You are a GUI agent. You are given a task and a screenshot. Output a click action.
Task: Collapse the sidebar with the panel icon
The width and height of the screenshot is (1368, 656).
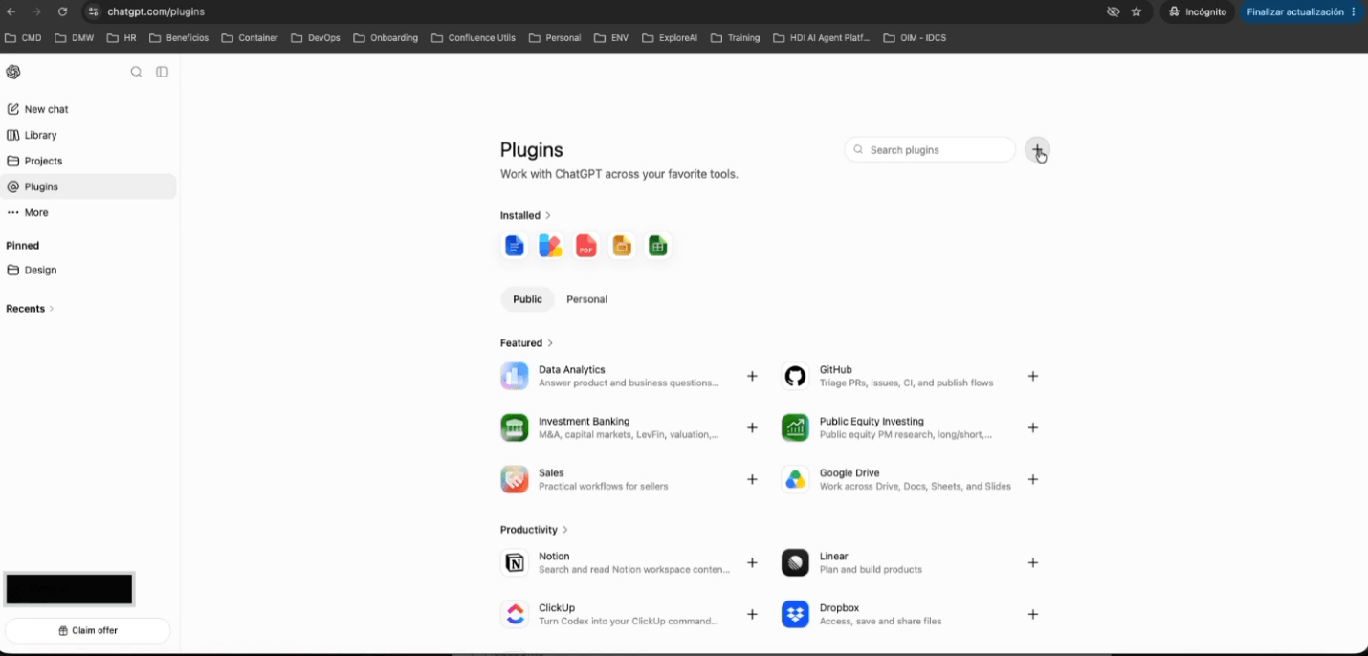point(163,72)
